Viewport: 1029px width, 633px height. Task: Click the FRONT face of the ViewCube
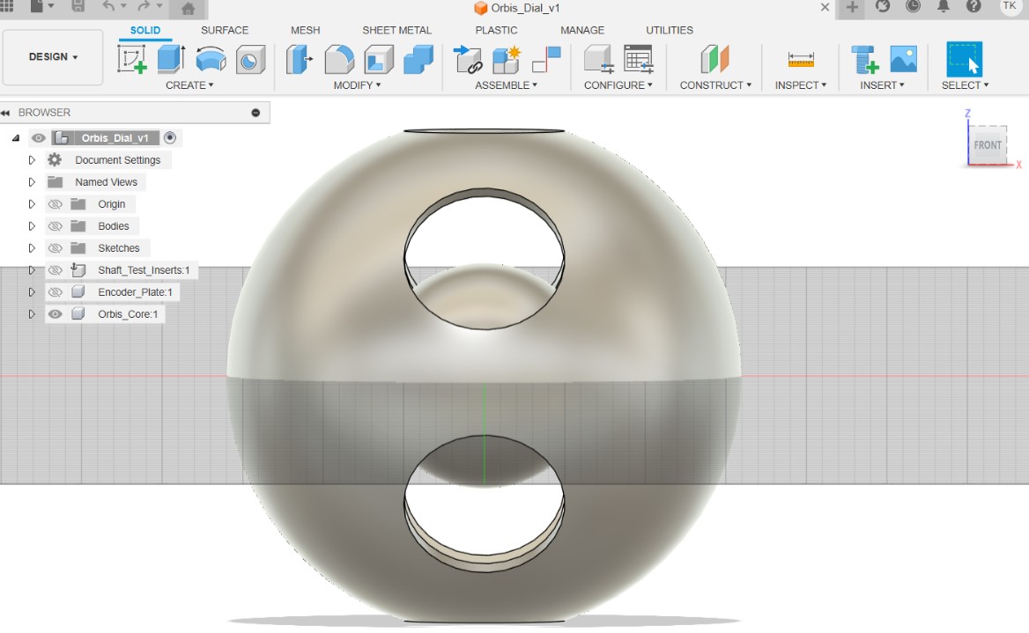tap(988, 145)
